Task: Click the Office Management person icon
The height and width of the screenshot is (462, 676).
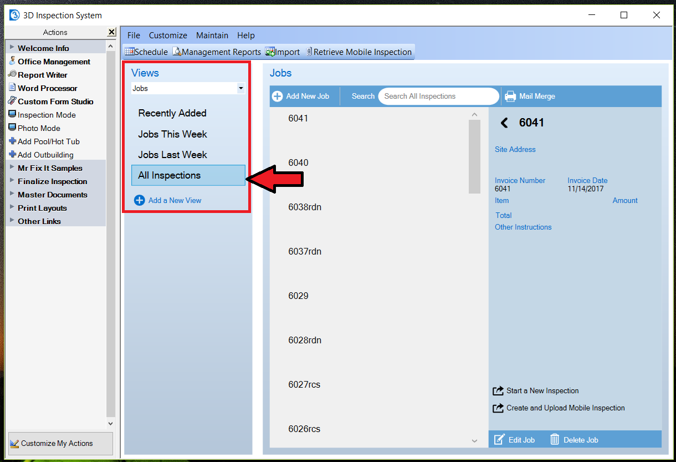Action: click(x=12, y=61)
